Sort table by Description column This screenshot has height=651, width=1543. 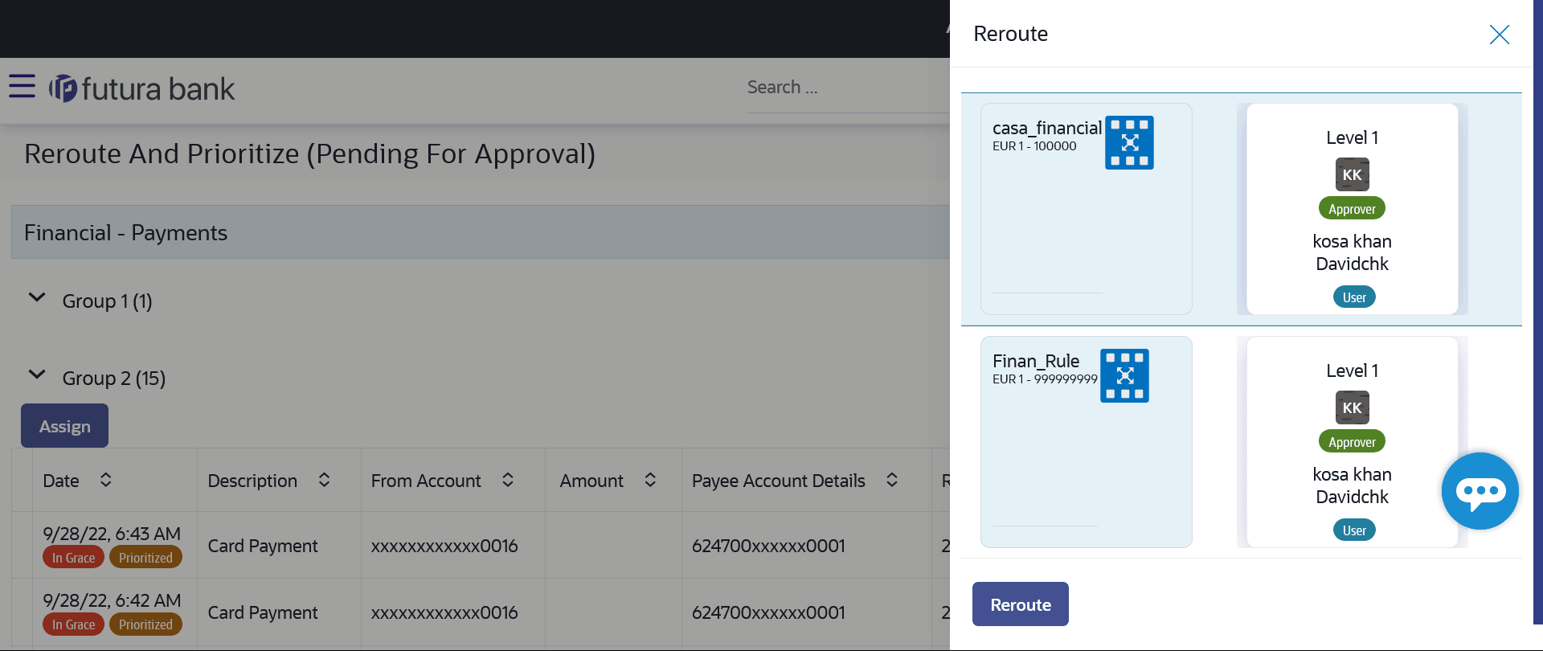pyautogui.click(x=324, y=480)
